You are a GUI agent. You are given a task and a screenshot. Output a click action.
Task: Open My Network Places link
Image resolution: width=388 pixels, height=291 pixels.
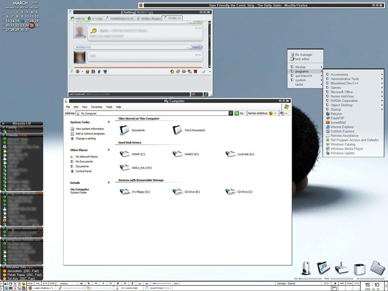click(87, 157)
